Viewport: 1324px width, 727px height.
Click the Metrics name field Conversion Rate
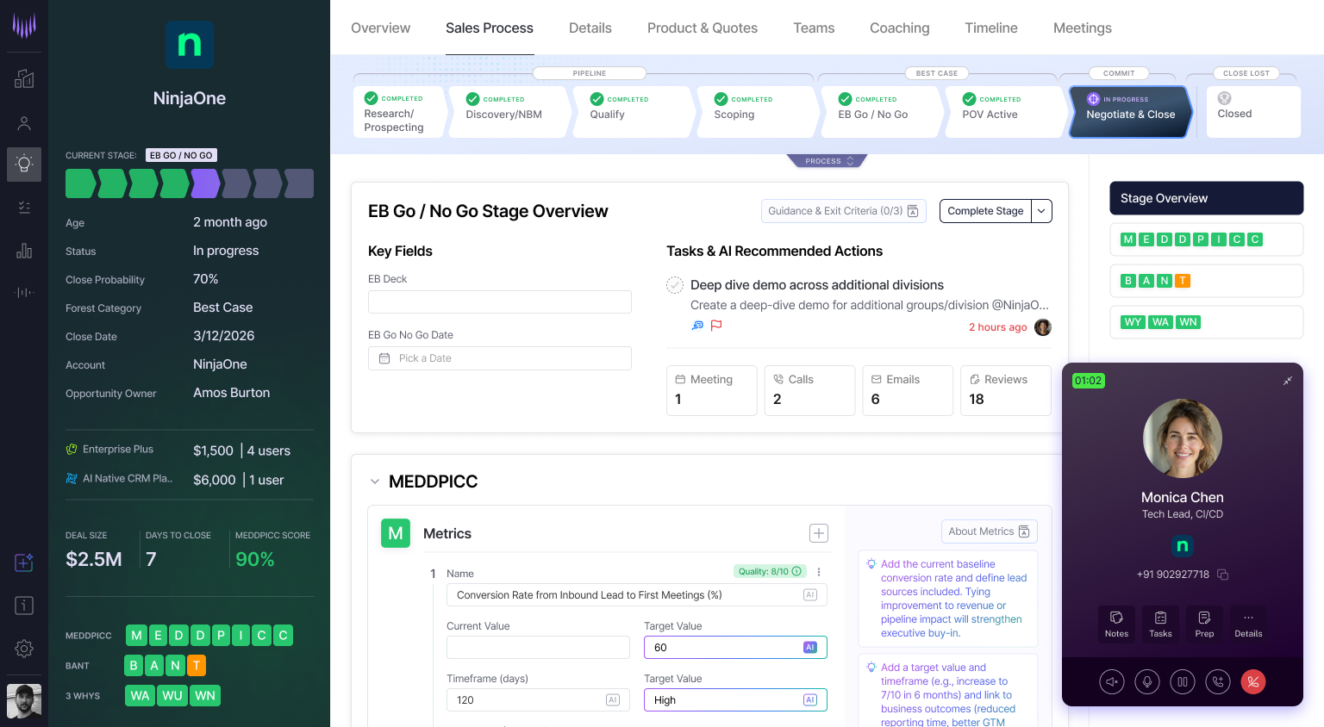pyautogui.click(x=636, y=595)
